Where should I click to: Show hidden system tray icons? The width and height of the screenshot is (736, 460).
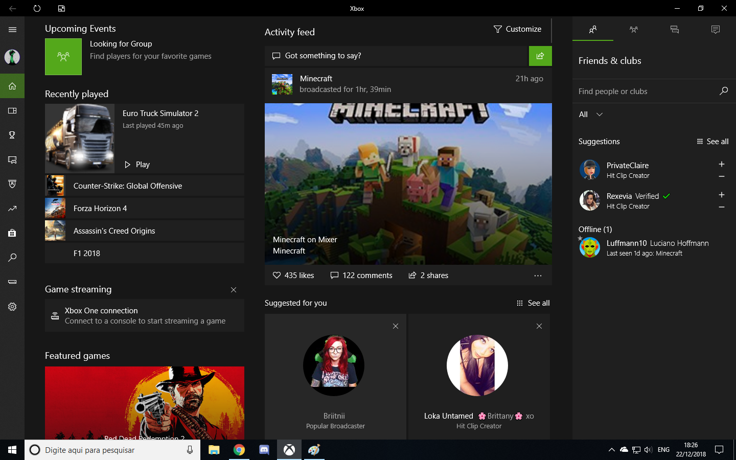pos(611,450)
